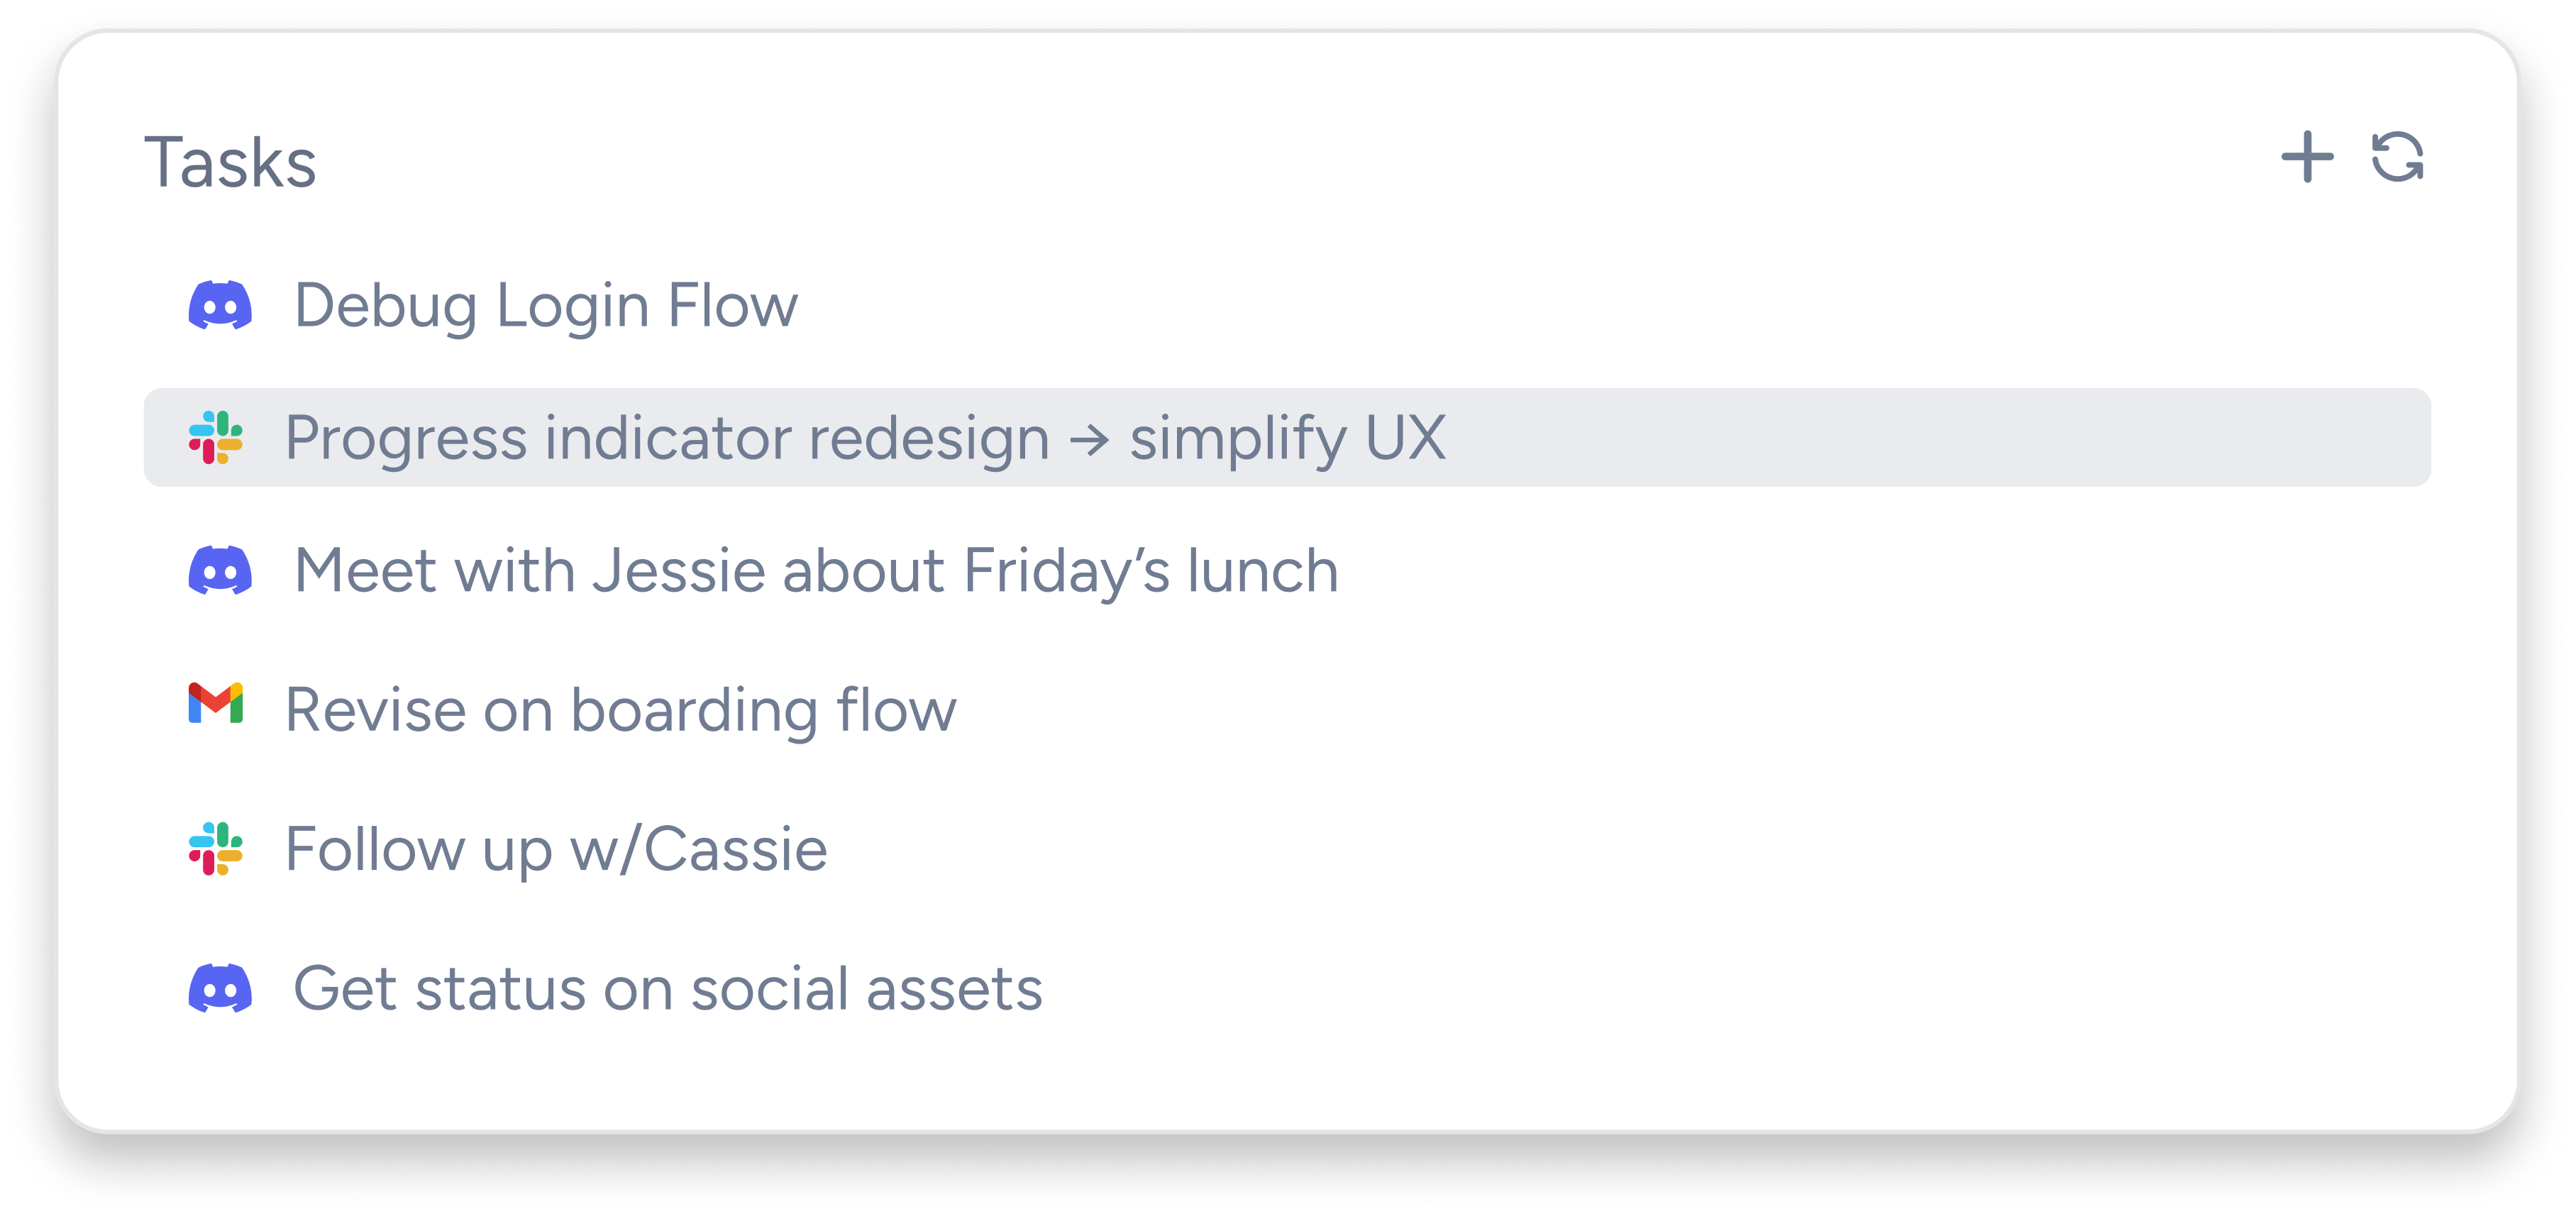The width and height of the screenshot is (2576, 1214).
Task: Click the Discord icon beside Get status on social assets
Action: pyautogui.click(x=220, y=988)
